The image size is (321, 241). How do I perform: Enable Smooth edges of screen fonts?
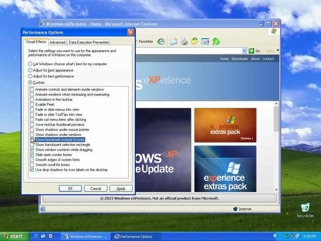point(32,160)
